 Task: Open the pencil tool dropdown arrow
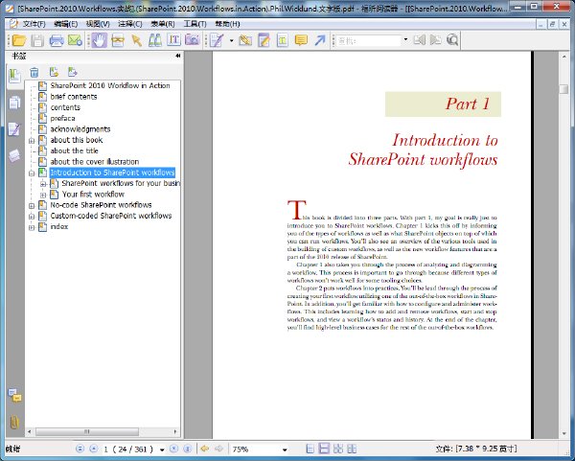point(231,40)
